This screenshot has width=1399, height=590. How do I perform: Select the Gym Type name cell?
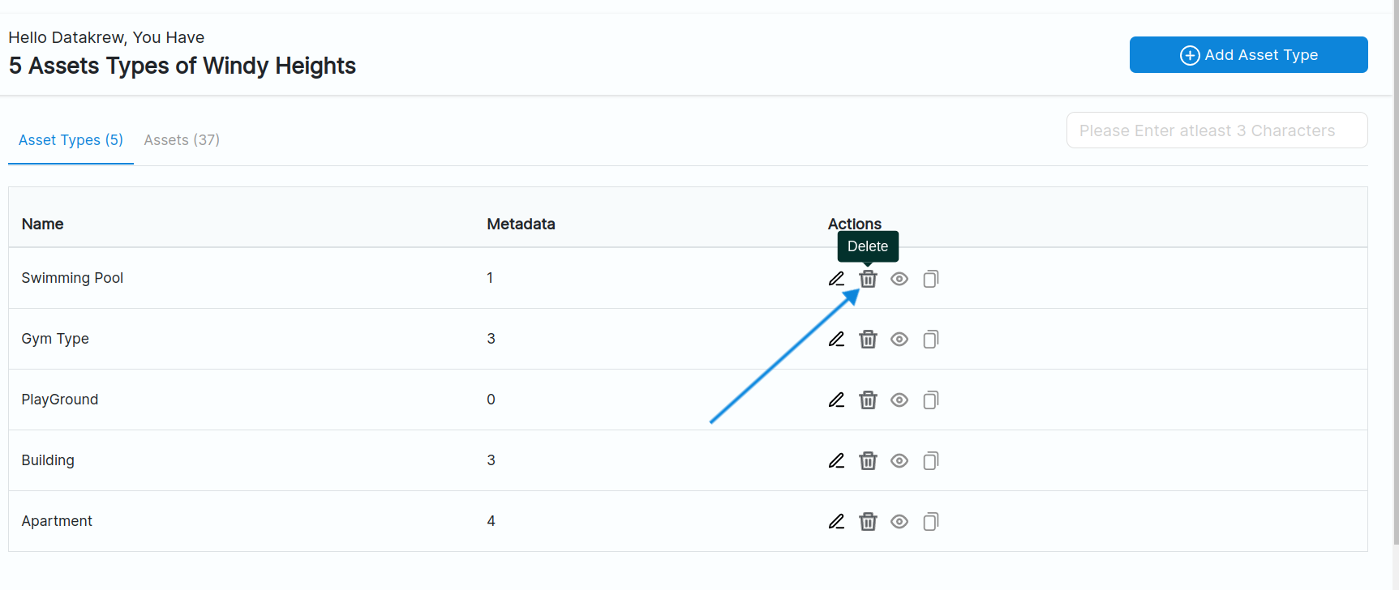[x=55, y=339]
